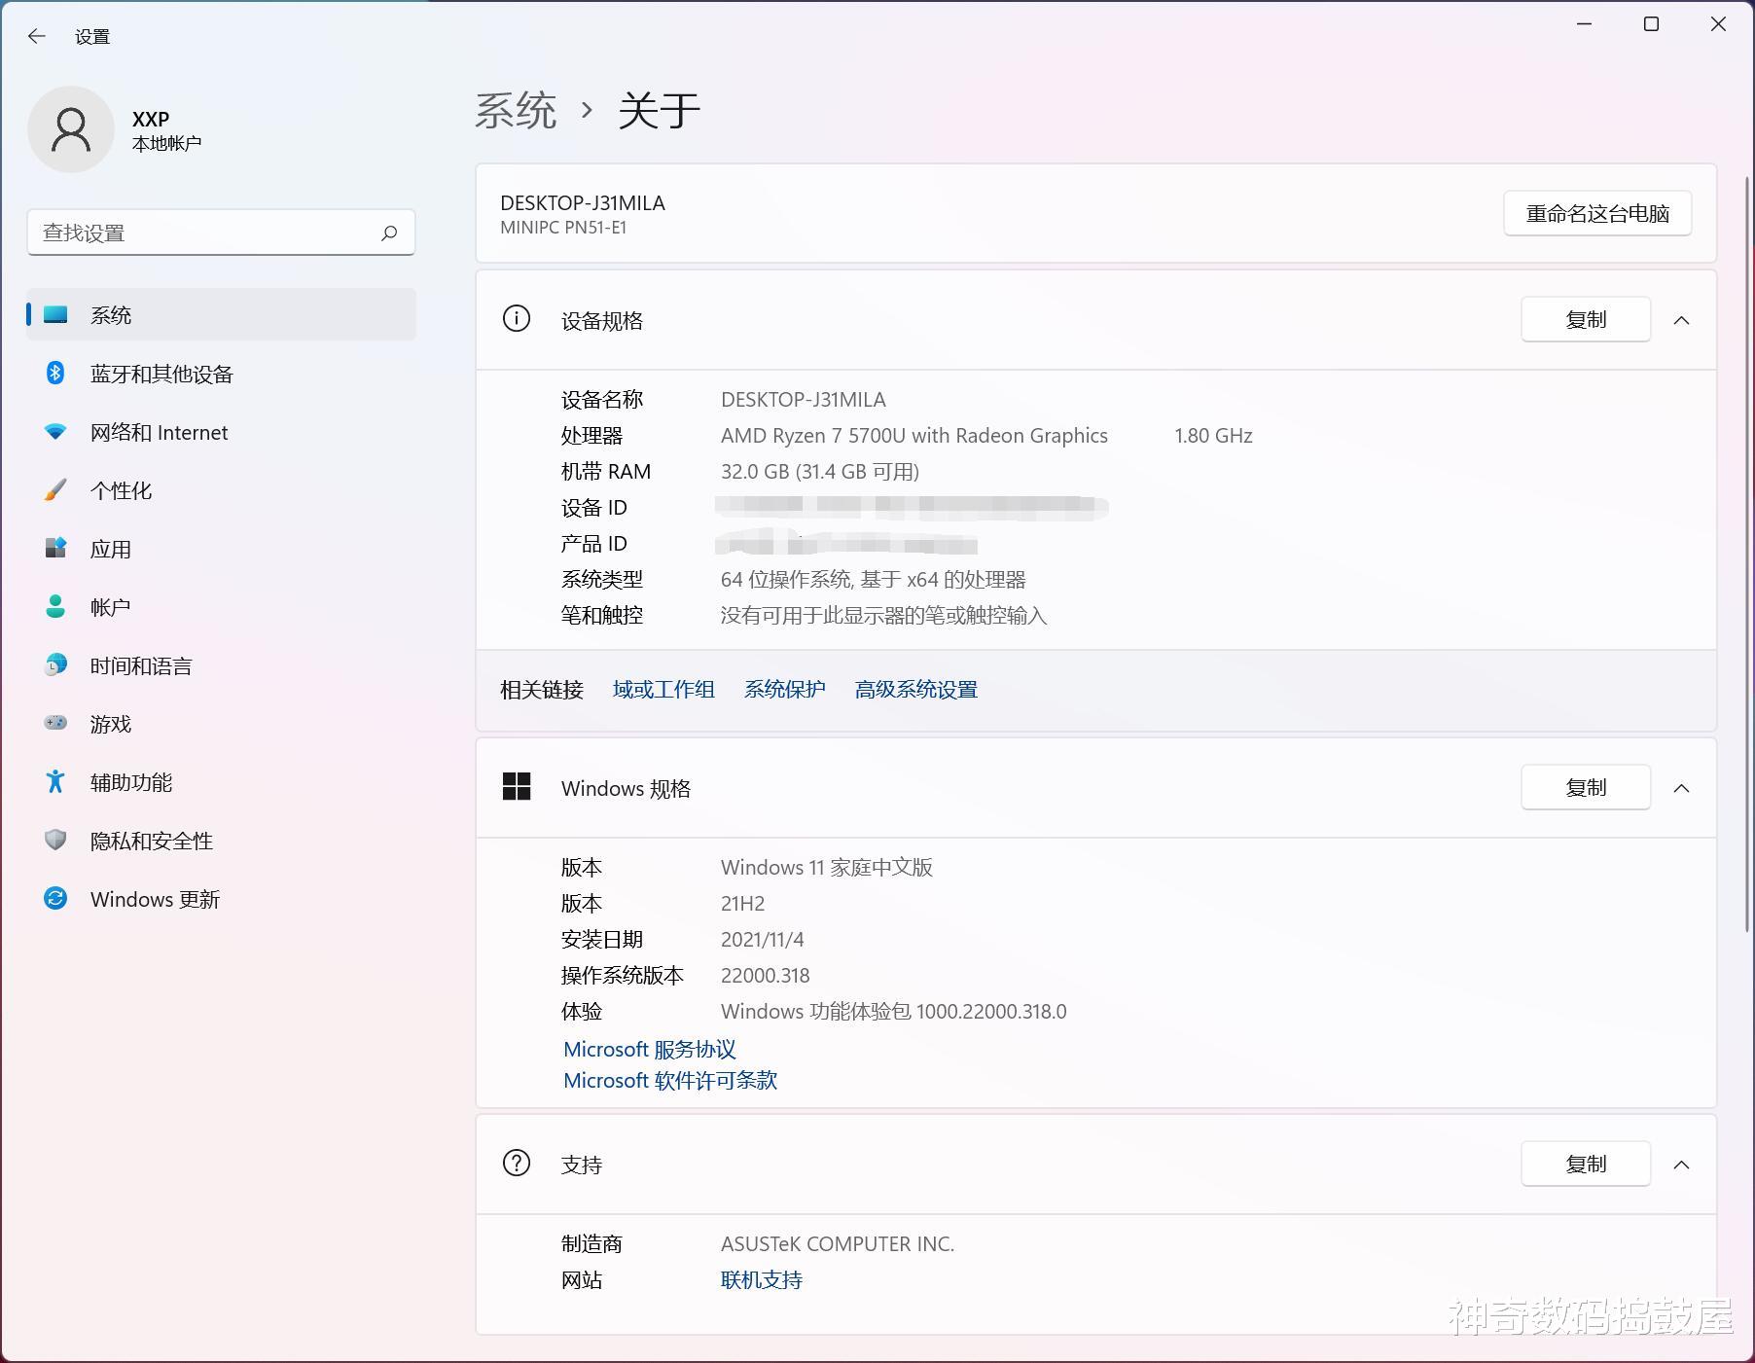This screenshot has width=1755, height=1363.
Task: Copy Windows specifications with 复制 button
Action: point(1586,787)
